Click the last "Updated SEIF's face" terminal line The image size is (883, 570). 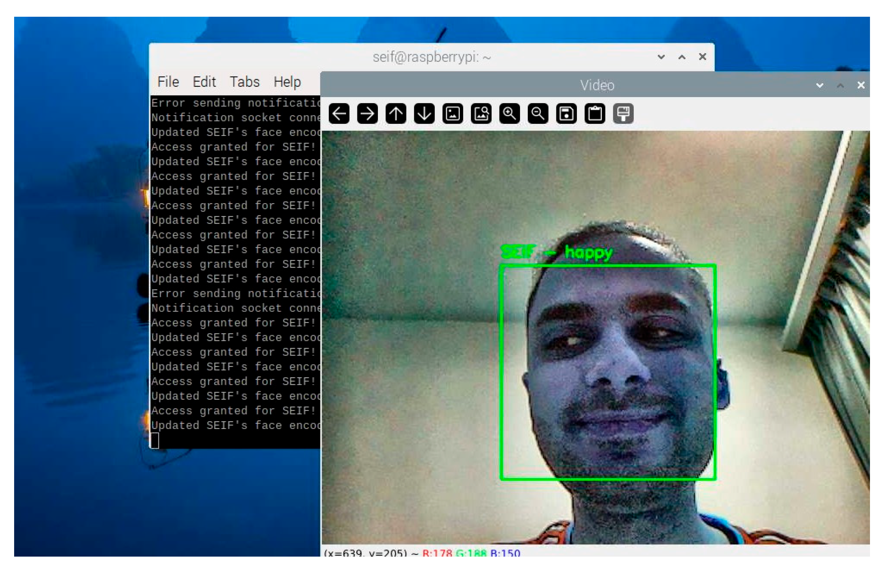click(236, 425)
